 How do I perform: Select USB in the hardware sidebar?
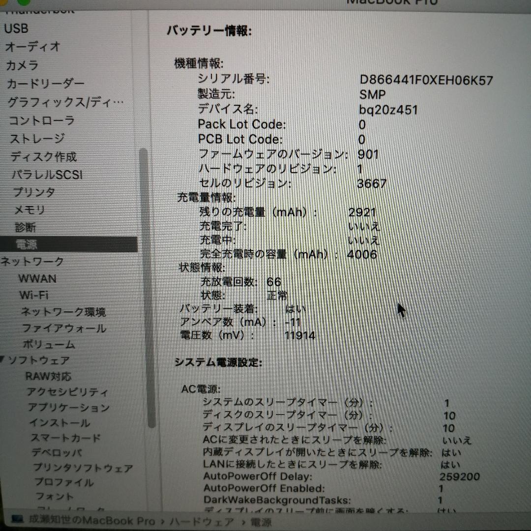click(16, 29)
